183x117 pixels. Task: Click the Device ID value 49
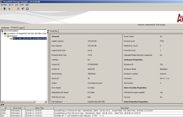(x=89, y=78)
